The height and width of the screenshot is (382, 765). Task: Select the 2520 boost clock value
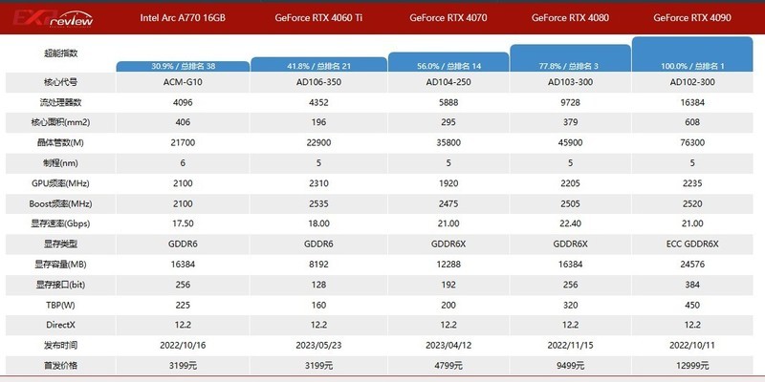tap(692, 203)
